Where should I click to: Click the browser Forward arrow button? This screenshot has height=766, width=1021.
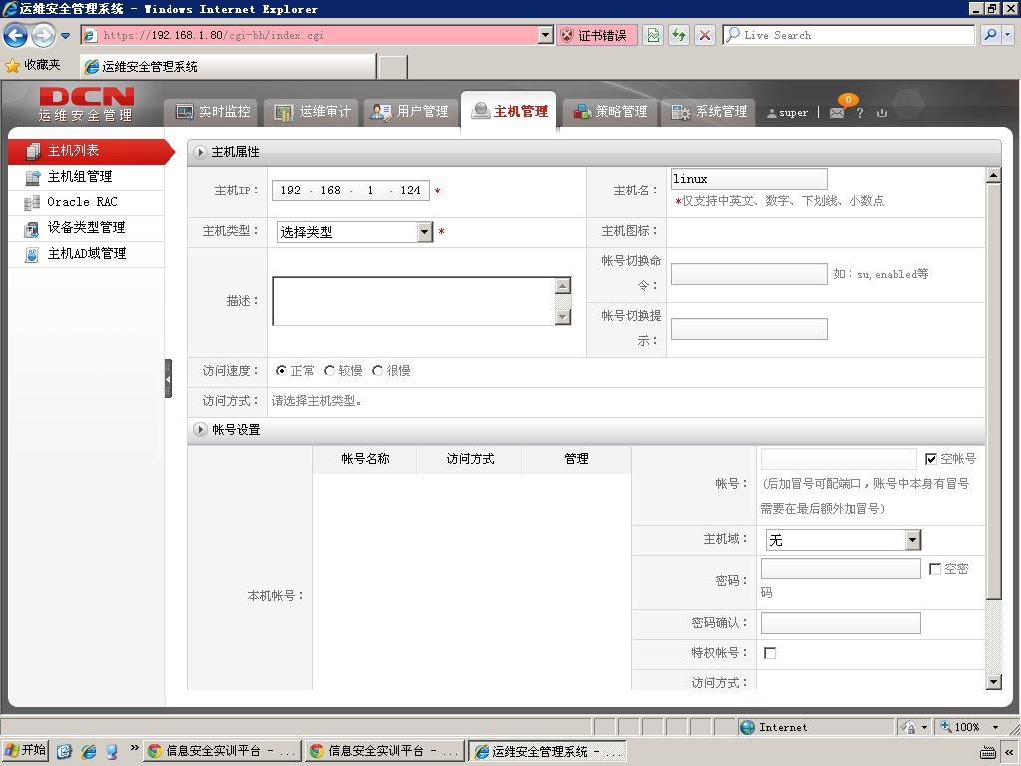[43, 35]
